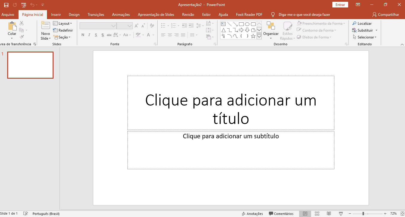
Task: Toggle Normal view in the status bar
Action: (305, 213)
